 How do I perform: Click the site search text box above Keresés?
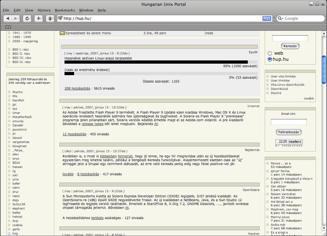tap(290, 38)
